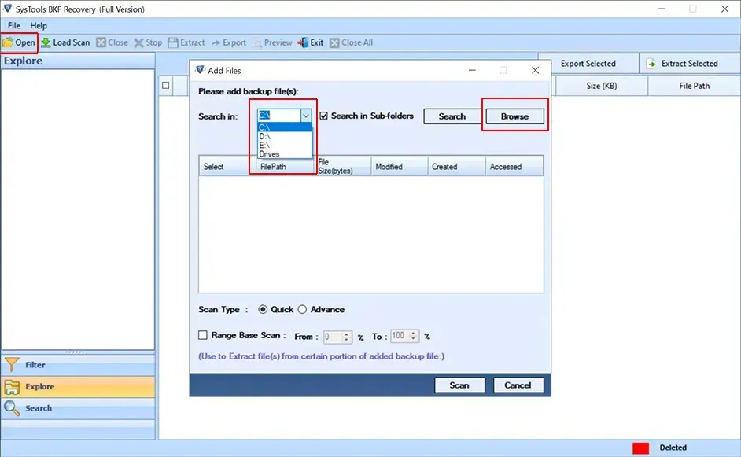Click the Extract toolbar icon

(173, 42)
